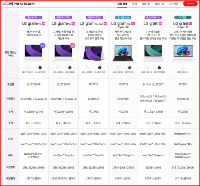
Task: Select 에센스 화이트 swatch for 16Z90TS
Action: tap(118, 68)
